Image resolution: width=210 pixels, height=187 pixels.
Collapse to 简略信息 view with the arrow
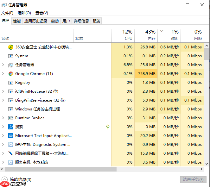point(4,179)
